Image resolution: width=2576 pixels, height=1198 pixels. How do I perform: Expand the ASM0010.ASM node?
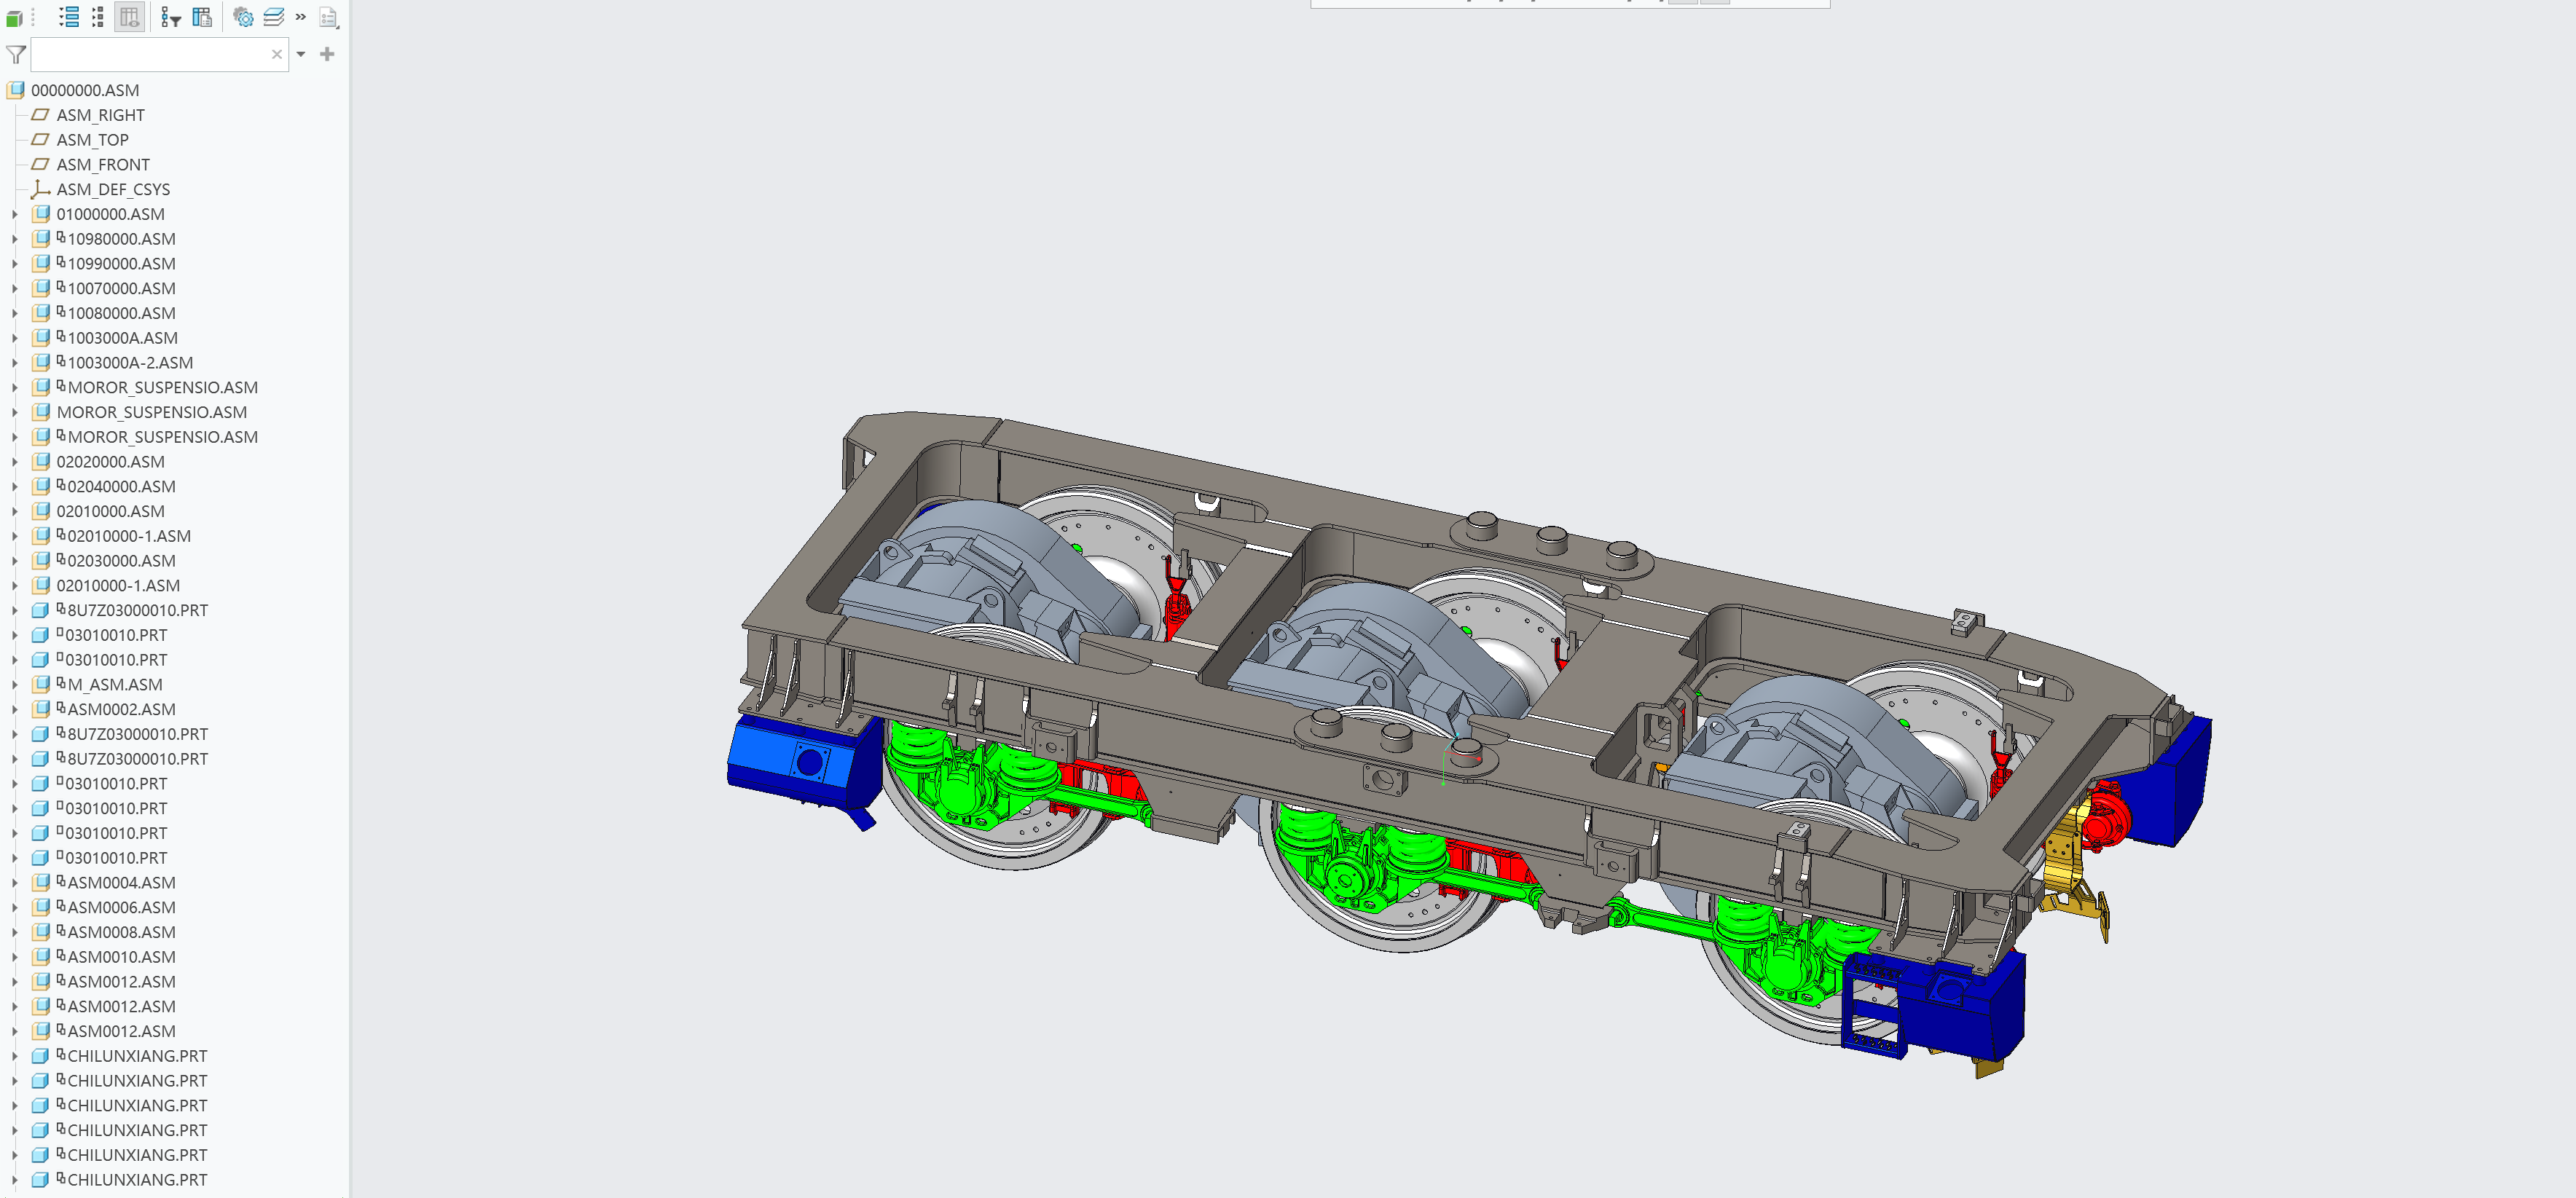[14, 957]
